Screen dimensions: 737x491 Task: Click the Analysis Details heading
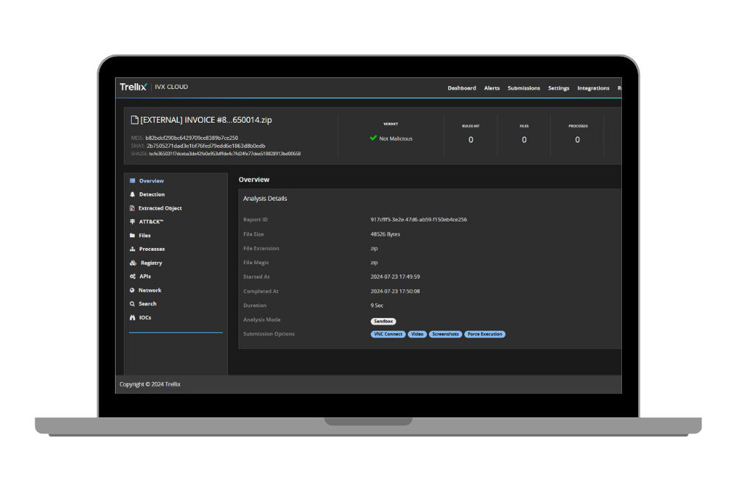tap(265, 199)
